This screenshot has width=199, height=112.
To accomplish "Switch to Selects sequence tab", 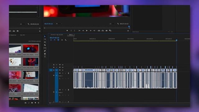I will (x=71, y=35).
